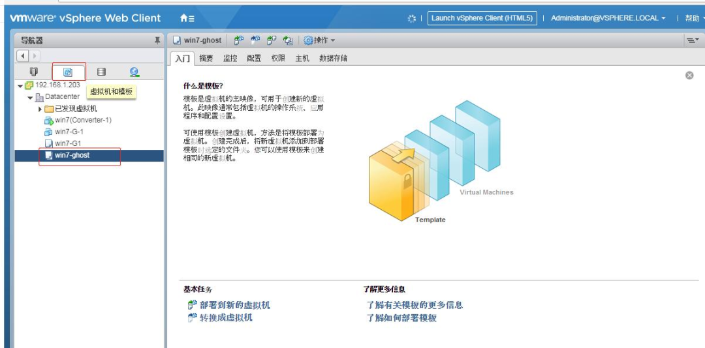Image resolution: width=705 pixels, height=348 pixels.
Task: Switch to VMs and Templates view icon
Action: click(68, 72)
